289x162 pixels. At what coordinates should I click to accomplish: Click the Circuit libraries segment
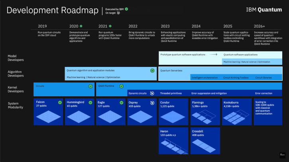coord(263,78)
